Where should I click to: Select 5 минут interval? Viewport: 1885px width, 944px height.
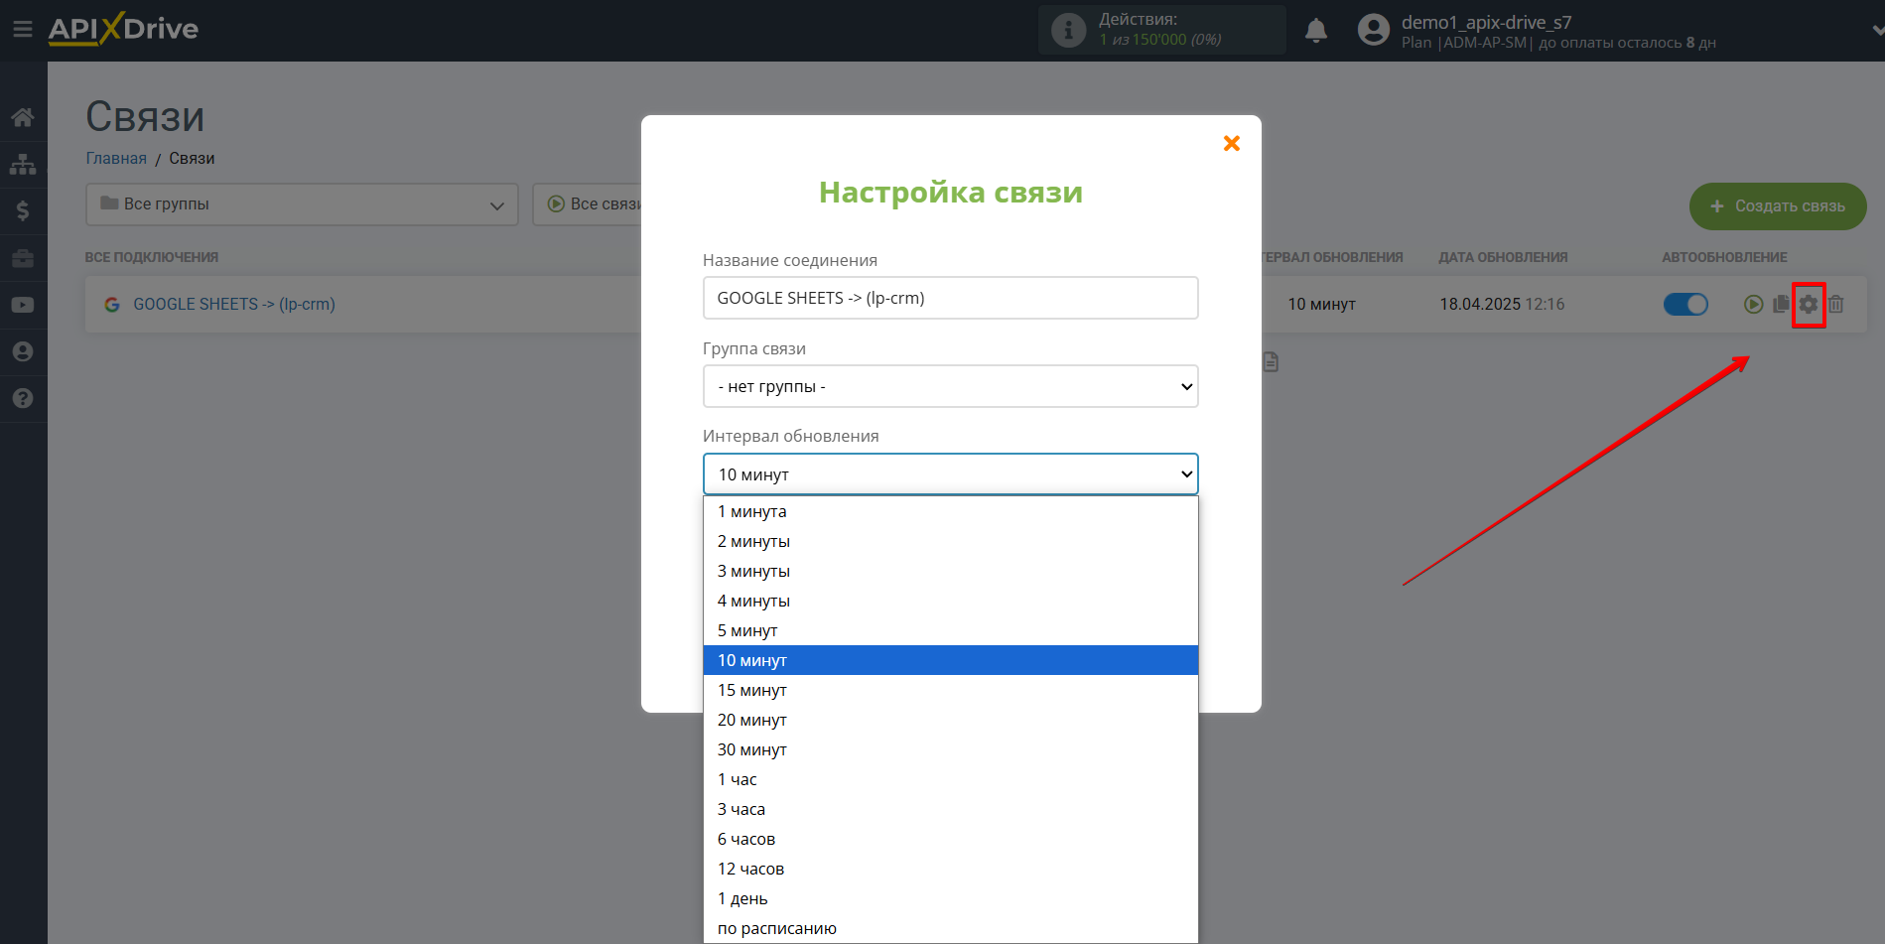(950, 630)
